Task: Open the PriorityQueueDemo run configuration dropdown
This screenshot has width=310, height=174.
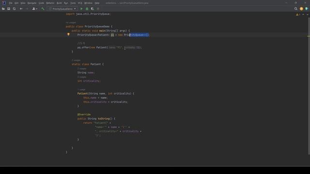Action: pyautogui.click(x=62, y=9)
